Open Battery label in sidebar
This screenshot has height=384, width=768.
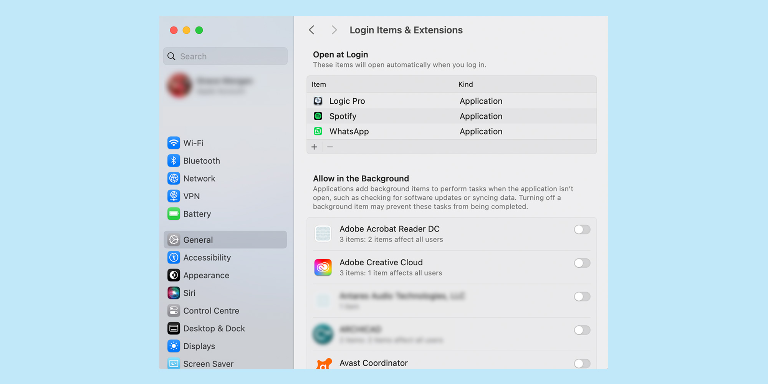click(x=197, y=214)
